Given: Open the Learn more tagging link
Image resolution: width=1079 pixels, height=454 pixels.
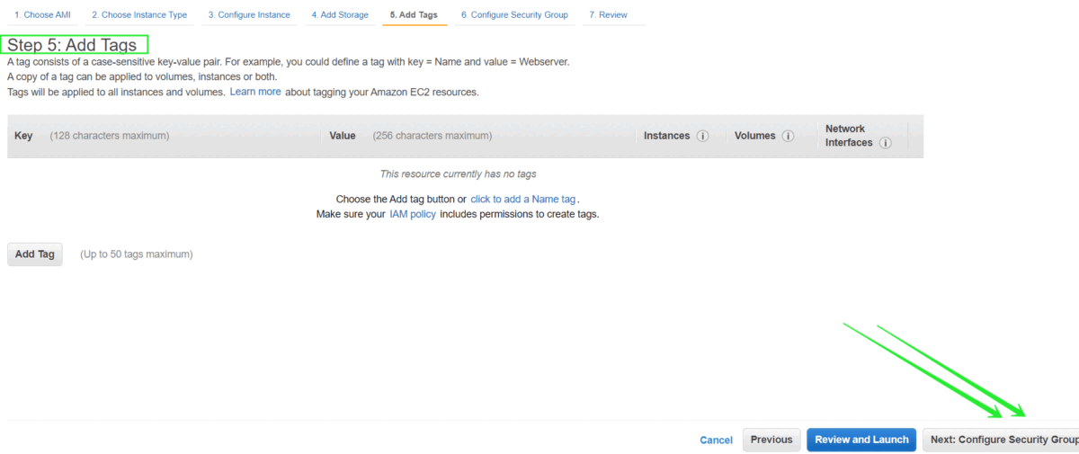Looking at the screenshot, I should point(255,92).
